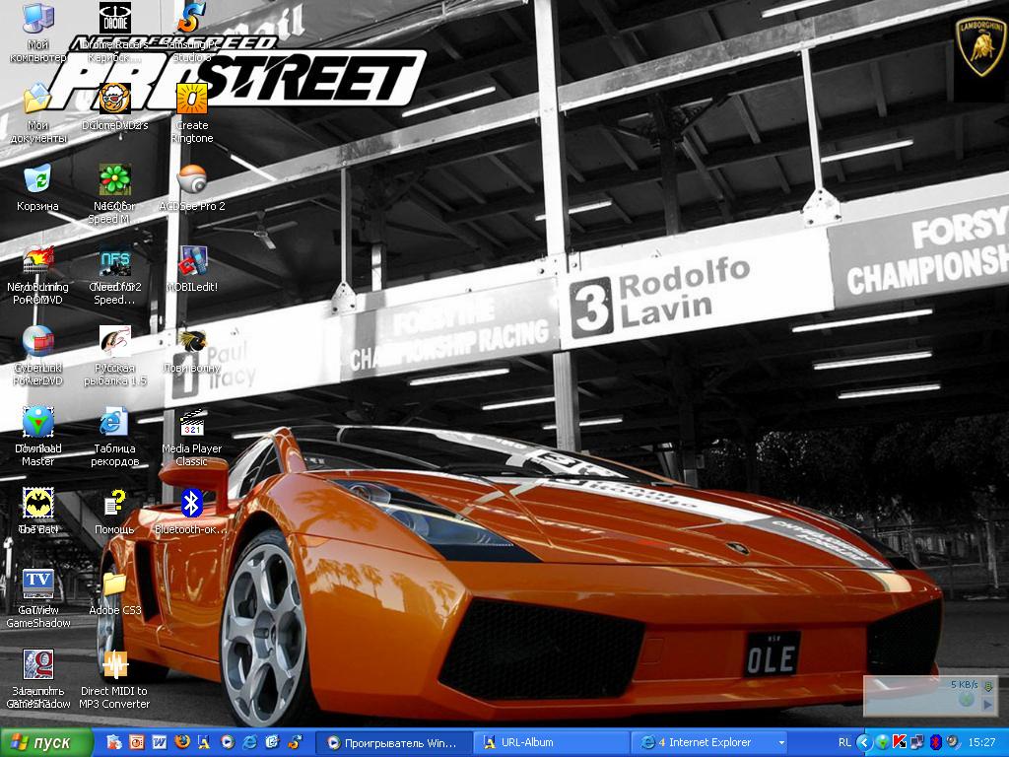Open the Мои документы folder icon

coord(38,99)
